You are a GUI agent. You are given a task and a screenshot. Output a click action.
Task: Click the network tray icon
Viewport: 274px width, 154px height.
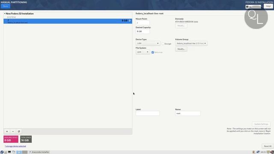point(258,152)
